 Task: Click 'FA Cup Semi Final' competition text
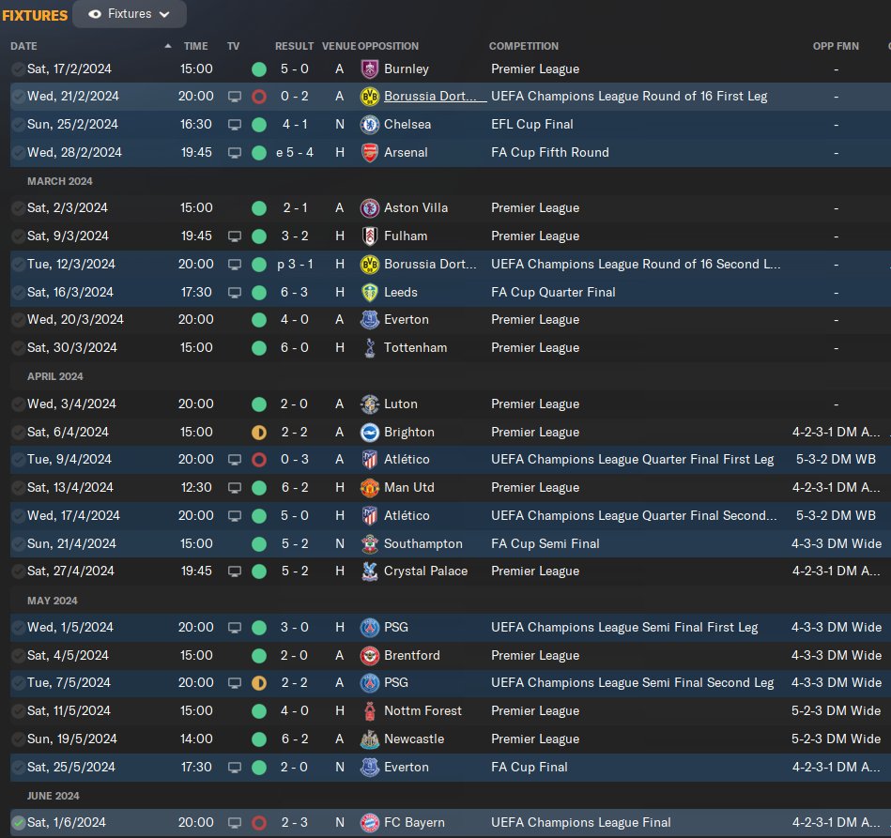pyautogui.click(x=545, y=543)
